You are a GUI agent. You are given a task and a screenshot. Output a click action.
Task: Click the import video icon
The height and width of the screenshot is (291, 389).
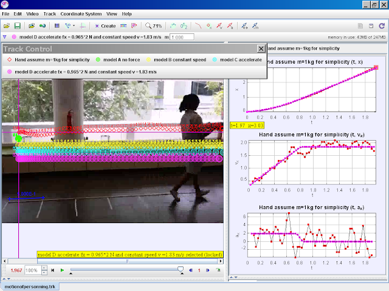point(32,25)
